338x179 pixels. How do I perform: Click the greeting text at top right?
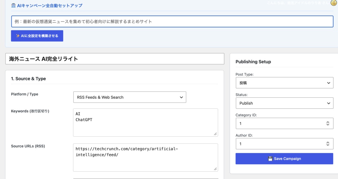click(298, 3)
